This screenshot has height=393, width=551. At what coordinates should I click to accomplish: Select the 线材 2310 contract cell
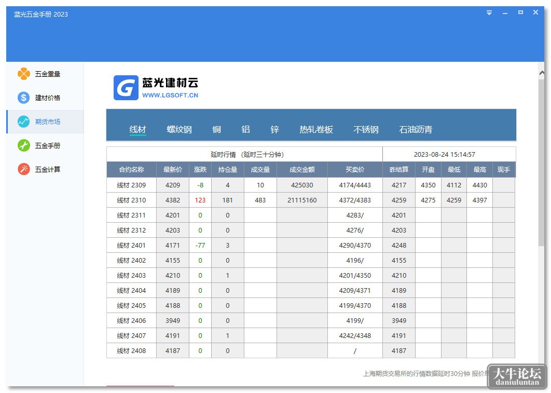click(131, 200)
